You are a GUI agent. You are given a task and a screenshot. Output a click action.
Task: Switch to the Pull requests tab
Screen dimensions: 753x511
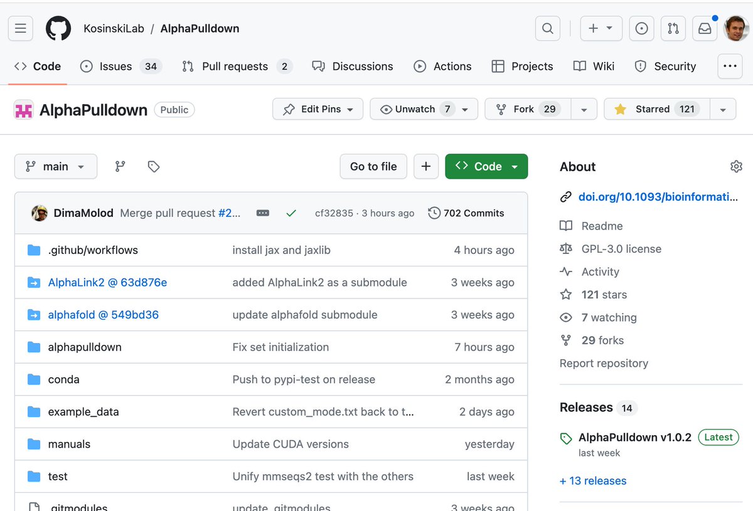tap(237, 66)
